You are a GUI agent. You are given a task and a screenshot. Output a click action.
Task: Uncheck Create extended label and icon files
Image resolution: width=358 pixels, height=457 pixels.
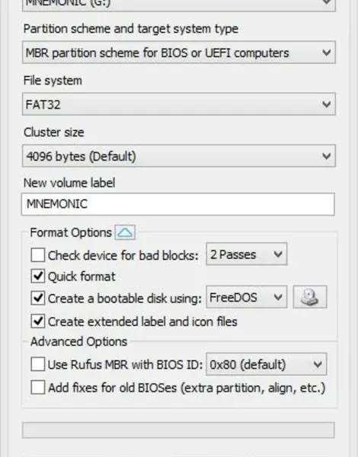(x=38, y=321)
